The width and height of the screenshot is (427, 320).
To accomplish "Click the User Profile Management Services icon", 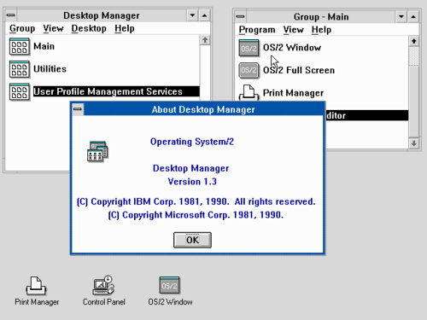I will point(19,92).
